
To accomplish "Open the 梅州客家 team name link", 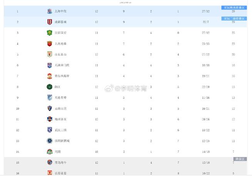I will (x=60, y=119).
